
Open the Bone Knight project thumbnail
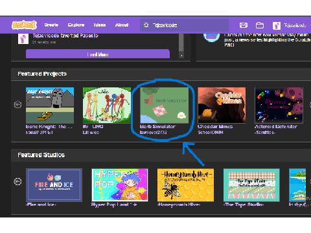[x=50, y=105]
